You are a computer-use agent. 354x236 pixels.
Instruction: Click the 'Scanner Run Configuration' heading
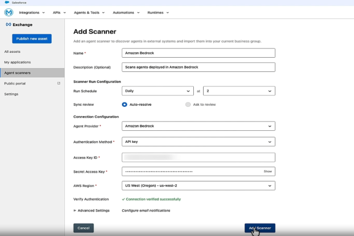97,82
